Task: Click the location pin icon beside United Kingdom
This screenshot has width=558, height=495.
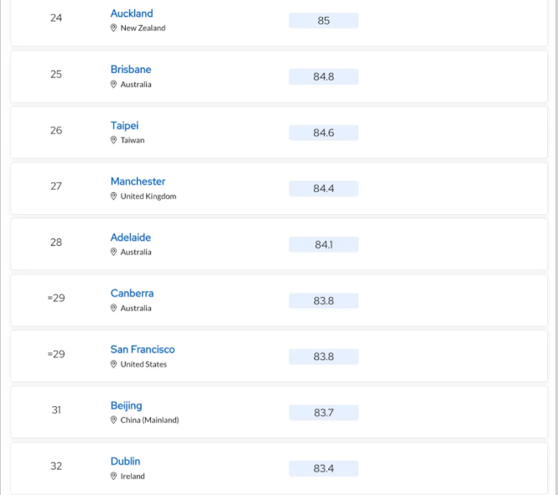Action: point(113,196)
